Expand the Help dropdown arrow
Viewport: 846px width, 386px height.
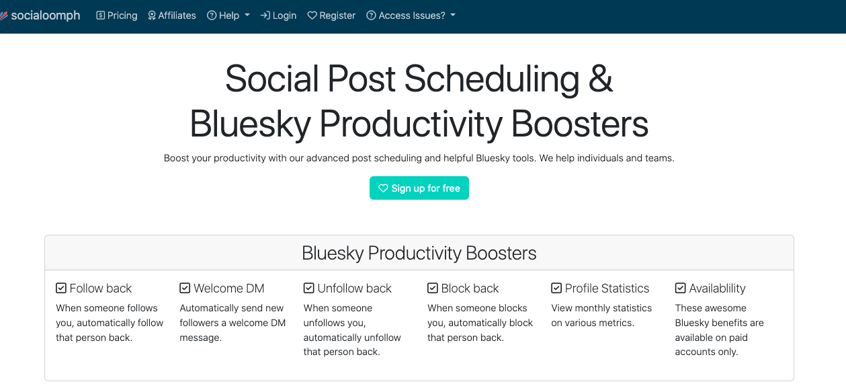pos(247,15)
